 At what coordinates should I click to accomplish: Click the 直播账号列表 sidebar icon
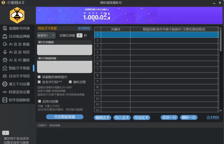pyautogui.click(x=4, y=28)
